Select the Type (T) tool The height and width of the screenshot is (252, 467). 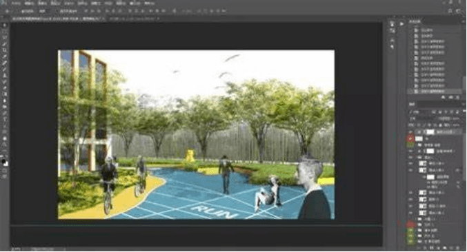tap(4, 119)
